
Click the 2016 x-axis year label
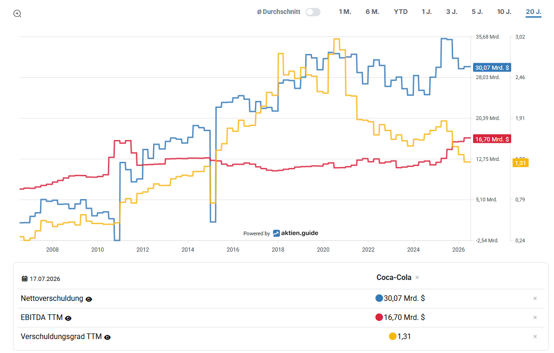tap(233, 249)
